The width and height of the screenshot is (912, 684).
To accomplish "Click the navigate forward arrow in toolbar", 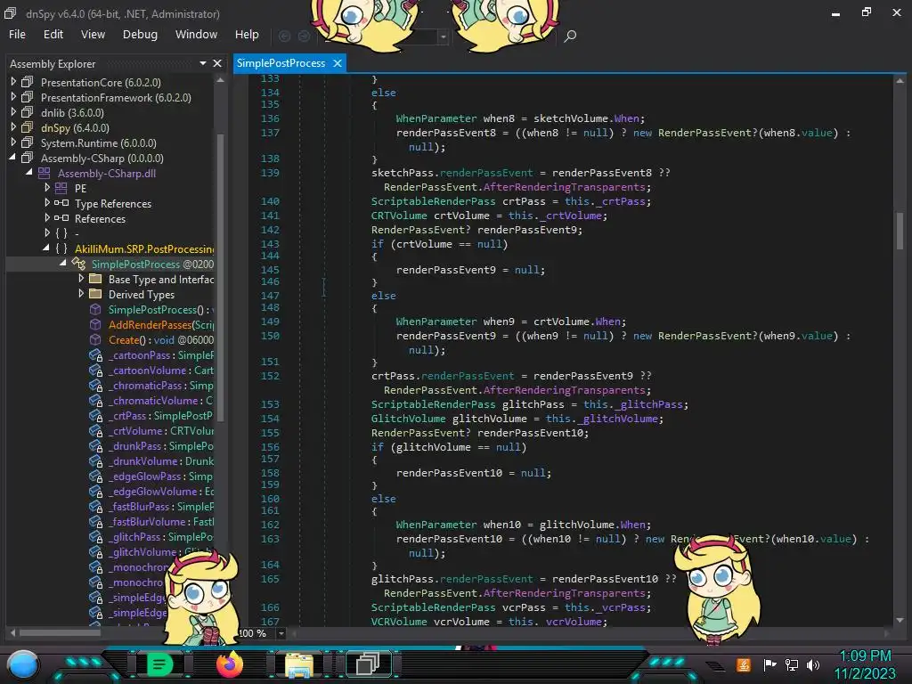I will pos(304,36).
